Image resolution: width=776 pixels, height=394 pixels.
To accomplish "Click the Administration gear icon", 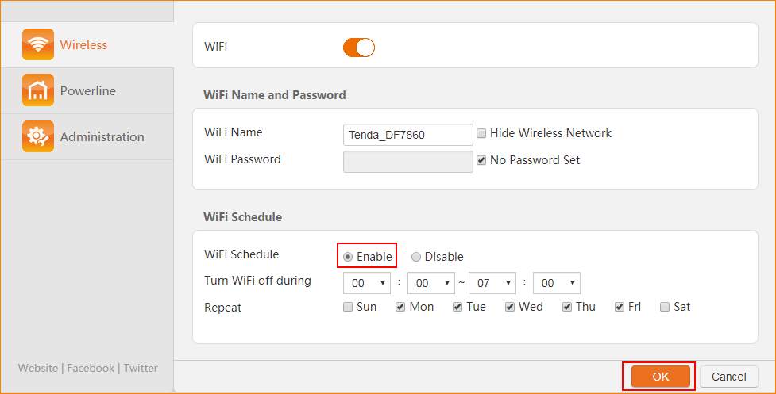I will point(38,136).
